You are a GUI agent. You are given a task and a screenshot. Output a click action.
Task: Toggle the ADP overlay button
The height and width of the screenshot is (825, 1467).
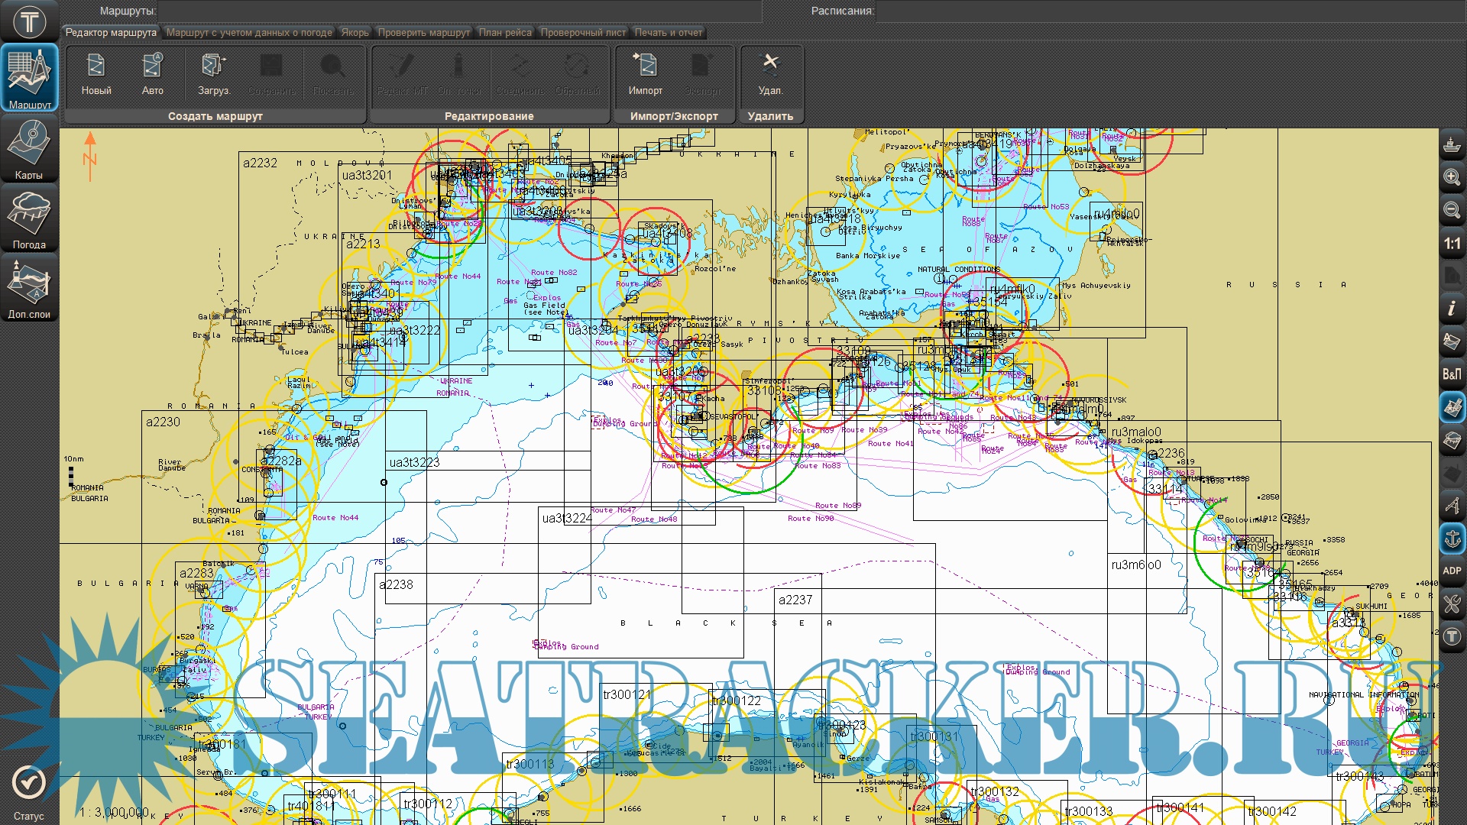tap(1452, 571)
